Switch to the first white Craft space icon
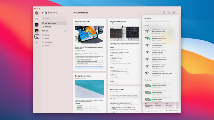This screenshot has width=214, height=120. 36,19
